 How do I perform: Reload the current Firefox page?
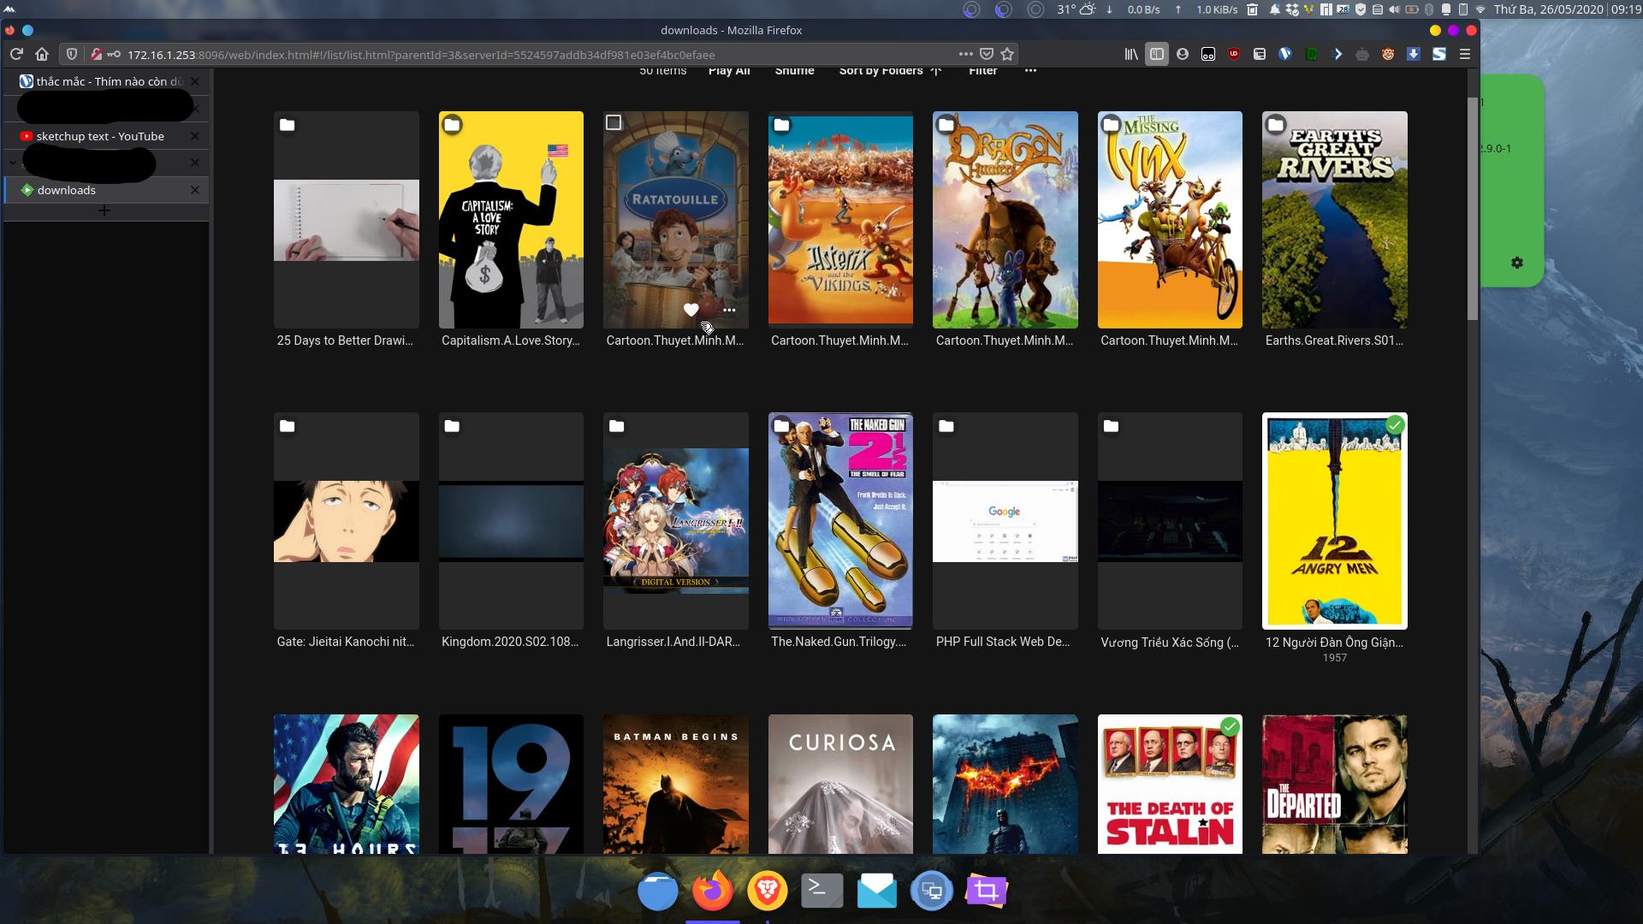(x=16, y=54)
